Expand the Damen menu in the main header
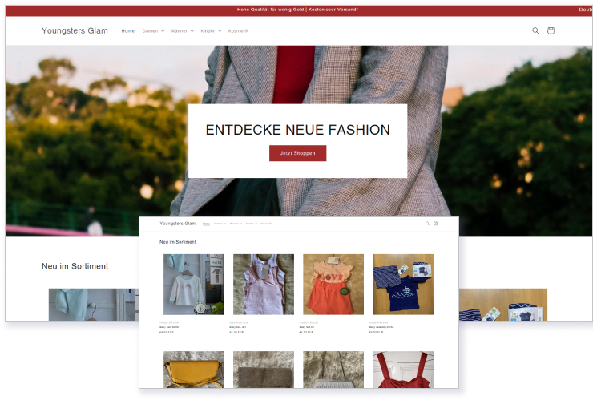This screenshot has height=400, width=593. 153,31
